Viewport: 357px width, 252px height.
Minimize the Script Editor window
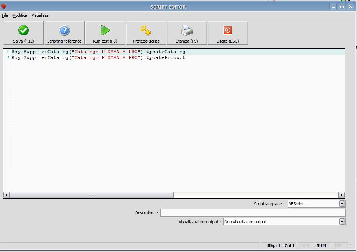click(x=333, y=7)
